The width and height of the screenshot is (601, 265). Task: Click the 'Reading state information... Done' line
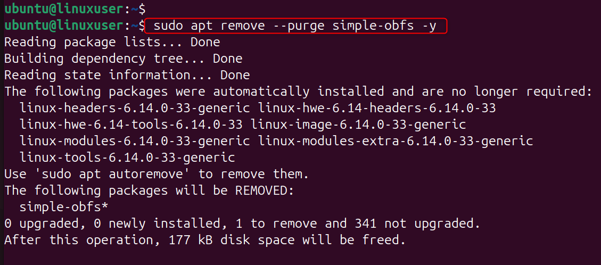coord(127,75)
